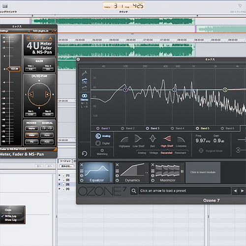Screen dimensions: 246x246
Task: Click EQ node 5 on the curve
Action: tap(225, 90)
